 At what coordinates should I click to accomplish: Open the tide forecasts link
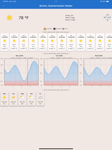(56, 53)
